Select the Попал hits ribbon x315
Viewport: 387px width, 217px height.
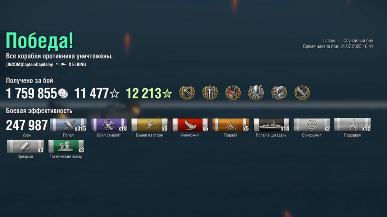pos(68,125)
